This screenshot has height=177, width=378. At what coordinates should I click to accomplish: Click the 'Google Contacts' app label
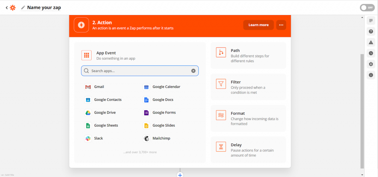108,100
